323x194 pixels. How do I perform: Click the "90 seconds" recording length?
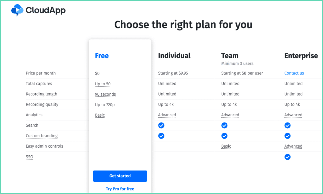tap(105, 94)
